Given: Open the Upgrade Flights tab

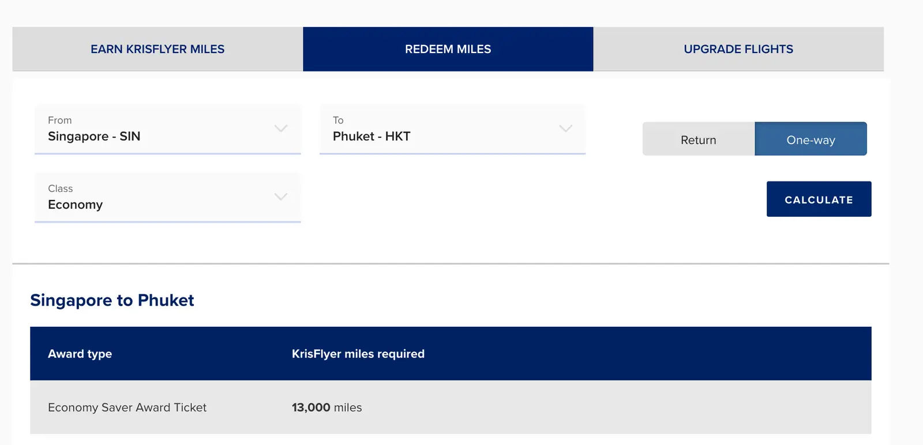Looking at the screenshot, I should pos(738,49).
